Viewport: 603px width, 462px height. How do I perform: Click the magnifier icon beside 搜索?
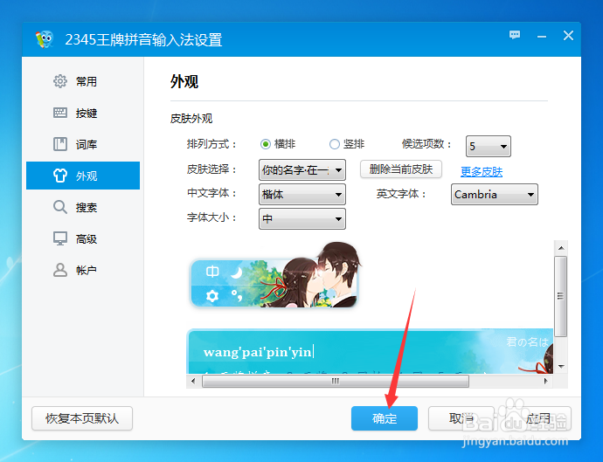click(60, 207)
